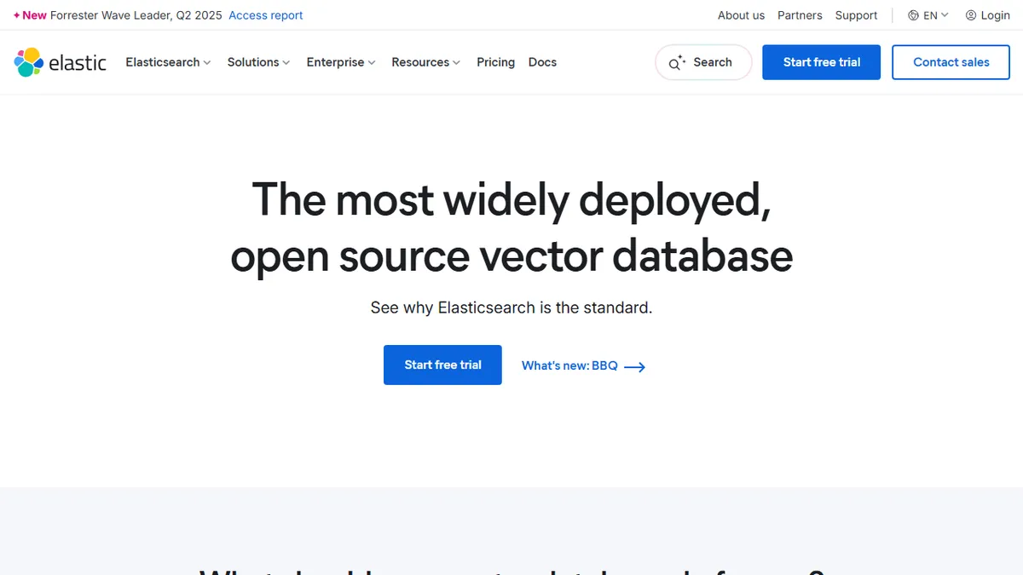Viewport: 1023px width, 575px height.
Task: Click Start free trial under the headline
Action: tap(442, 365)
